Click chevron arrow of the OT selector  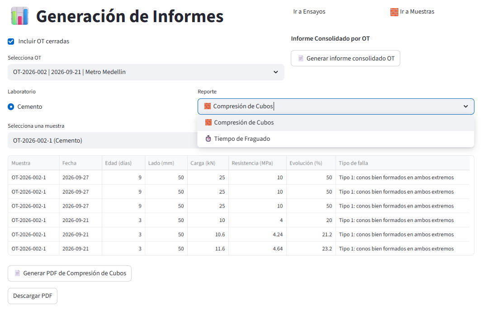276,72
